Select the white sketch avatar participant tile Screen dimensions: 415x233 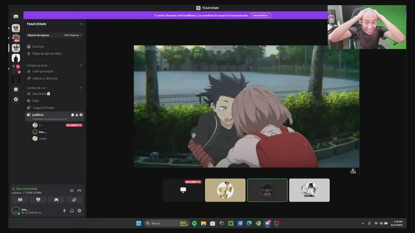tap(309, 190)
